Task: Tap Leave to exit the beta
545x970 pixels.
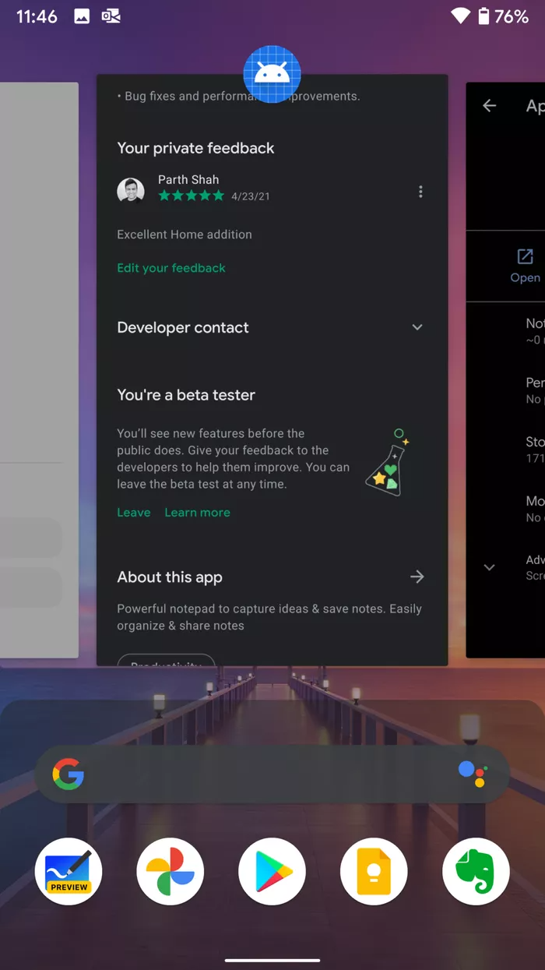Action: pyautogui.click(x=133, y=513)
